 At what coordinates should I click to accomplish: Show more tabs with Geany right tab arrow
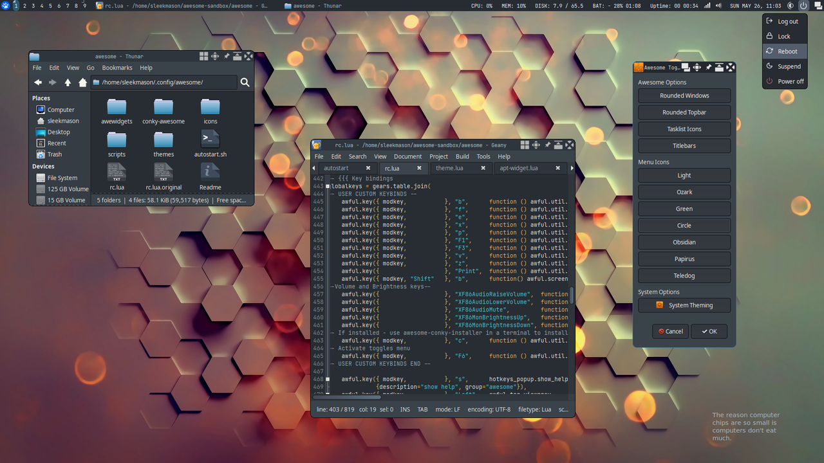572,168
